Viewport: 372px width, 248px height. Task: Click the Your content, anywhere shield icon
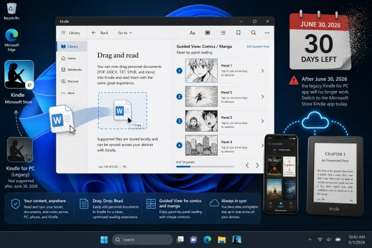tap(15, 204)
